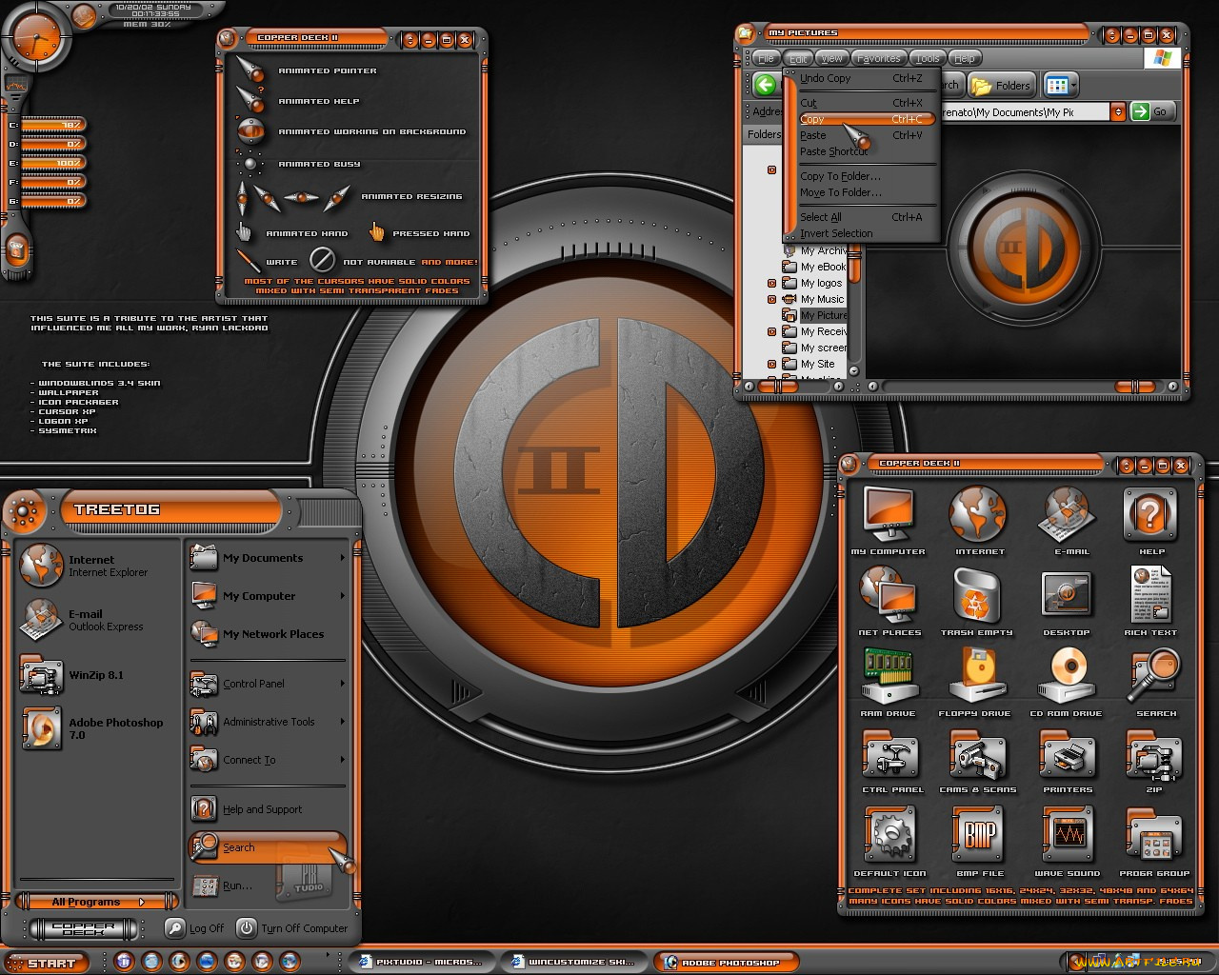This screenshot has width=1219, height=975.
Task: Expand the My logos tree node
Action: click(x=771, y=283)
